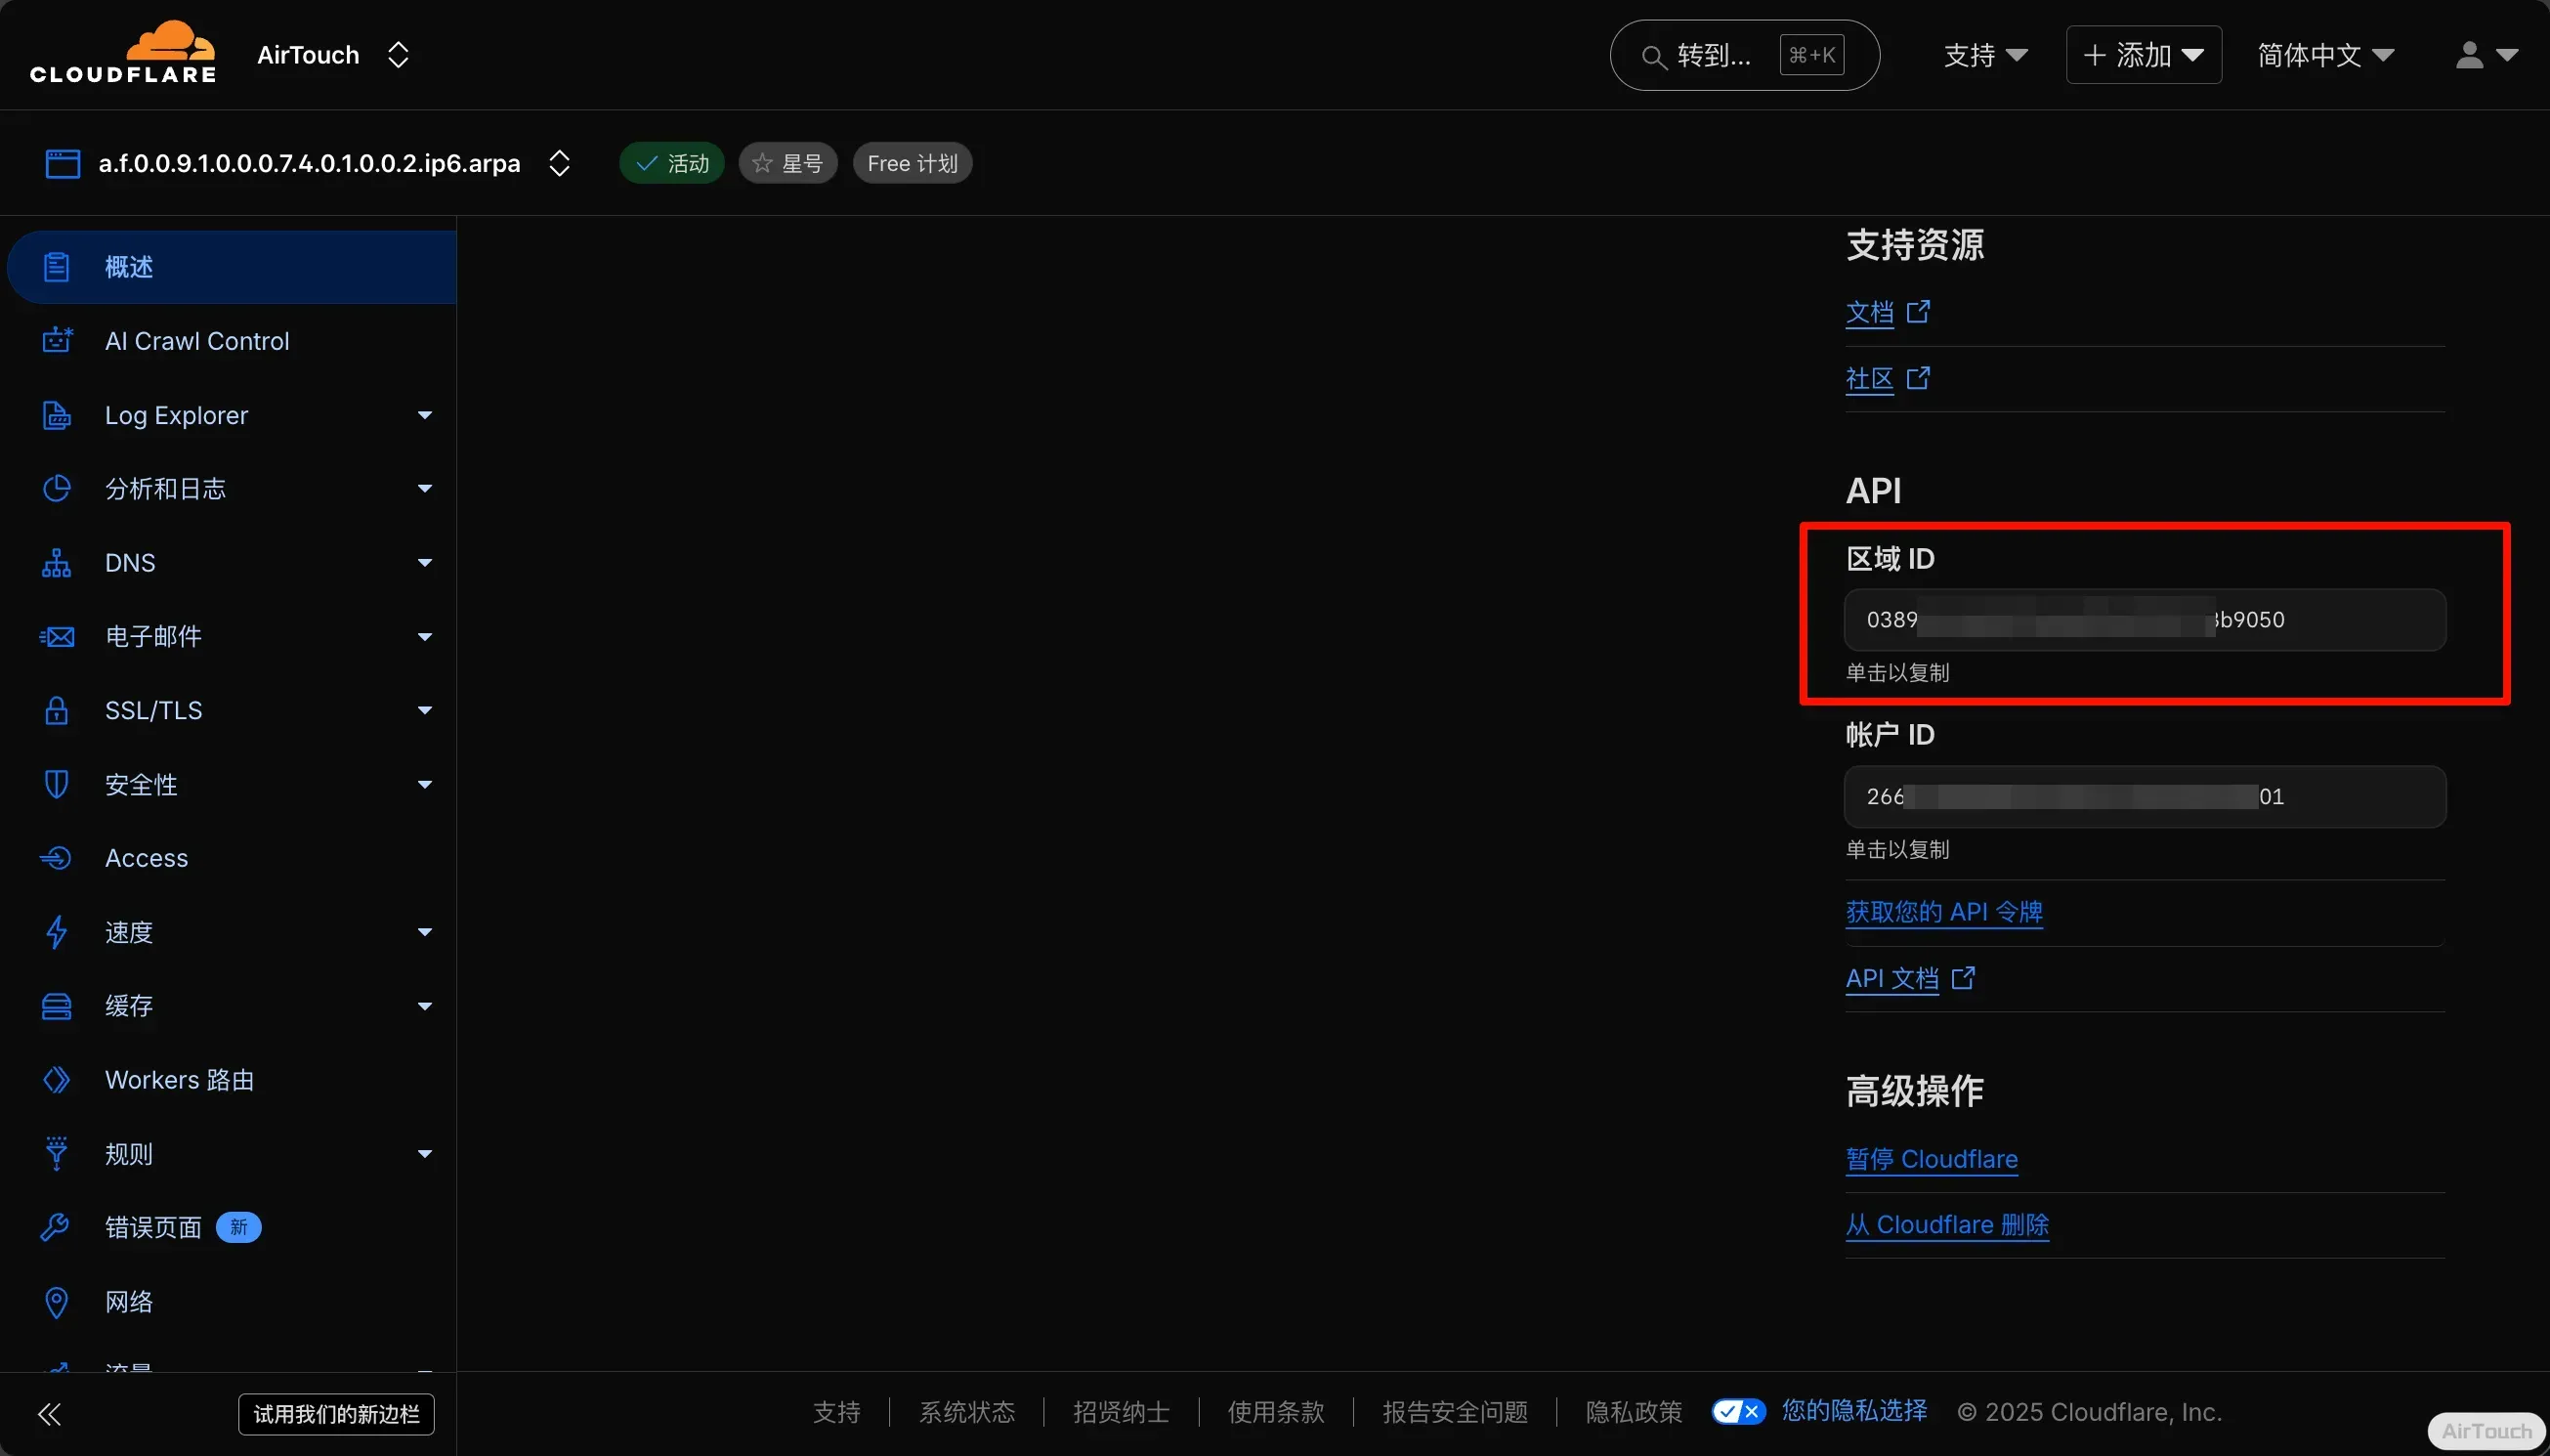Collapse sidebar with double-chevron icon
The image size is (2550, 1456).
(x=49, y=1413)
